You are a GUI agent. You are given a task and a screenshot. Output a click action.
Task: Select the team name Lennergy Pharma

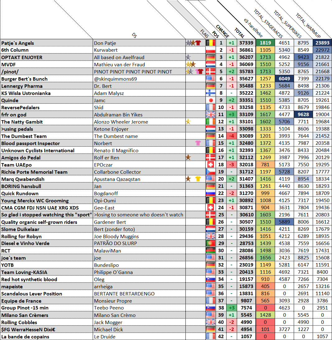(22, 86)
